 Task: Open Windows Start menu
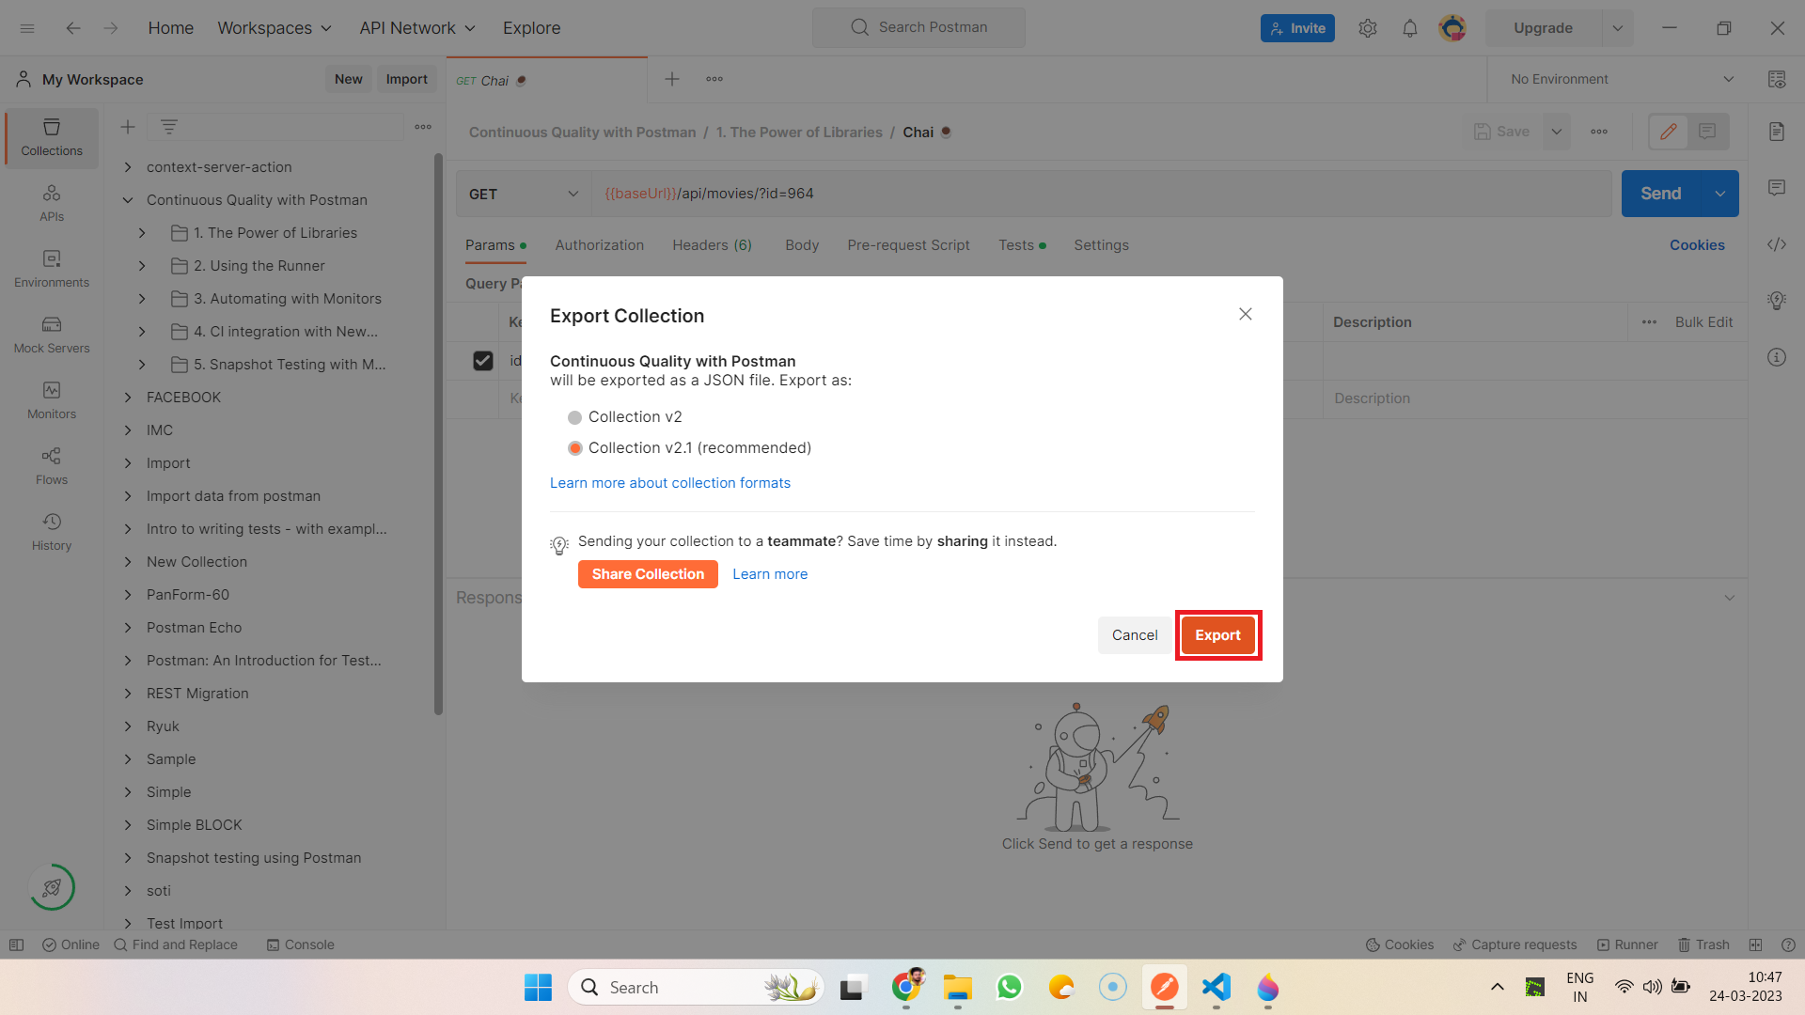(538, 987)
